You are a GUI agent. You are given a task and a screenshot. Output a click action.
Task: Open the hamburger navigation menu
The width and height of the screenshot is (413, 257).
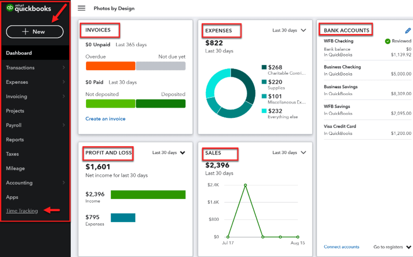[x=81, y=8]
